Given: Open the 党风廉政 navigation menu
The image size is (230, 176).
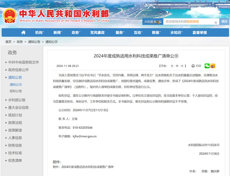Looking at the screenshot, I should 97,33.
